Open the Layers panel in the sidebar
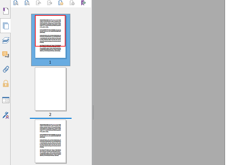This screenshot has height=165, width=251. tap(5, 40)
